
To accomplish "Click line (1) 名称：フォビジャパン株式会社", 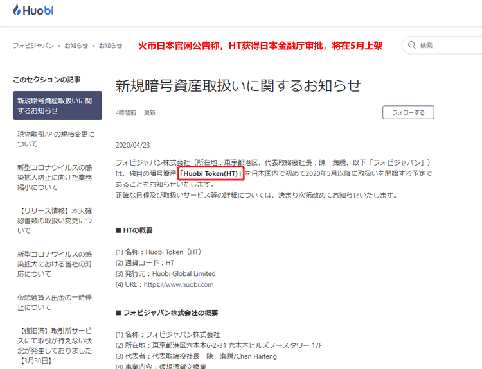I will (168, 334).
